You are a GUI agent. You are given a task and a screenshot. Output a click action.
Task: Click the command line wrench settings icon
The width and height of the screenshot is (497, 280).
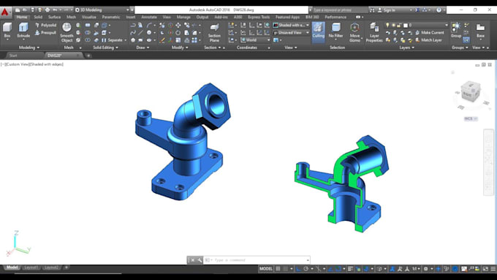click(200, 260)
